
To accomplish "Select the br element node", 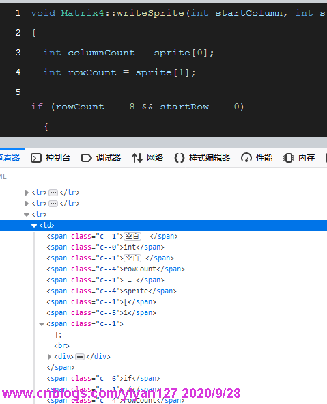I will tap(61, 345).
